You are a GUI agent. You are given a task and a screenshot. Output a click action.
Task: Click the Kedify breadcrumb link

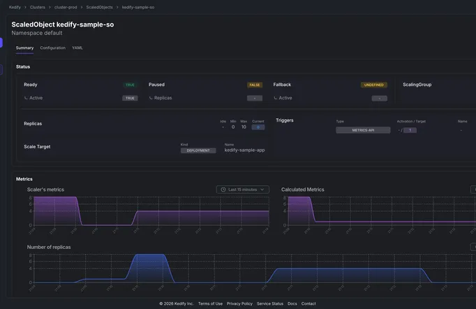tap(15, 7)
